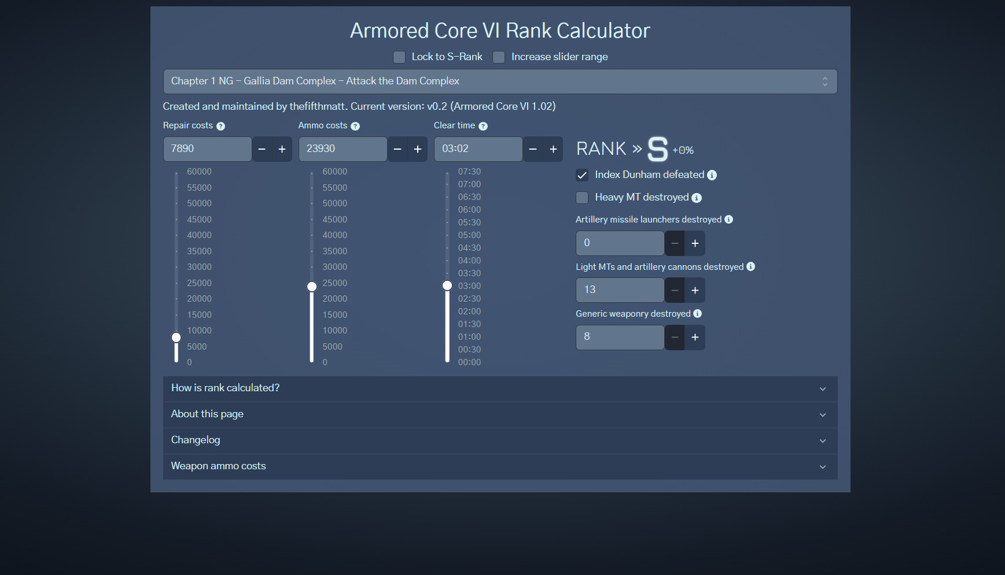Open the Clear time help icon

(x=483, y=126)
